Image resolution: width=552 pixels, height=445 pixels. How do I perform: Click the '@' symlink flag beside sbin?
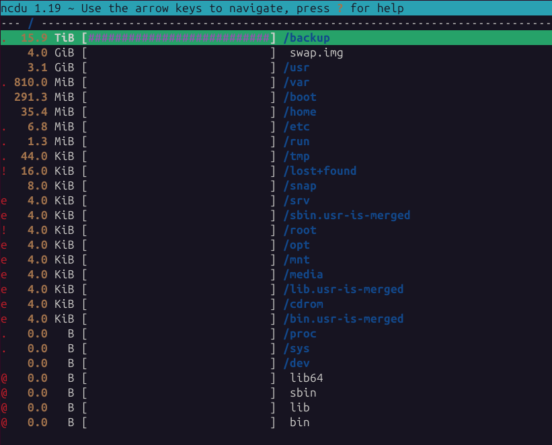[x=4, y=393]
